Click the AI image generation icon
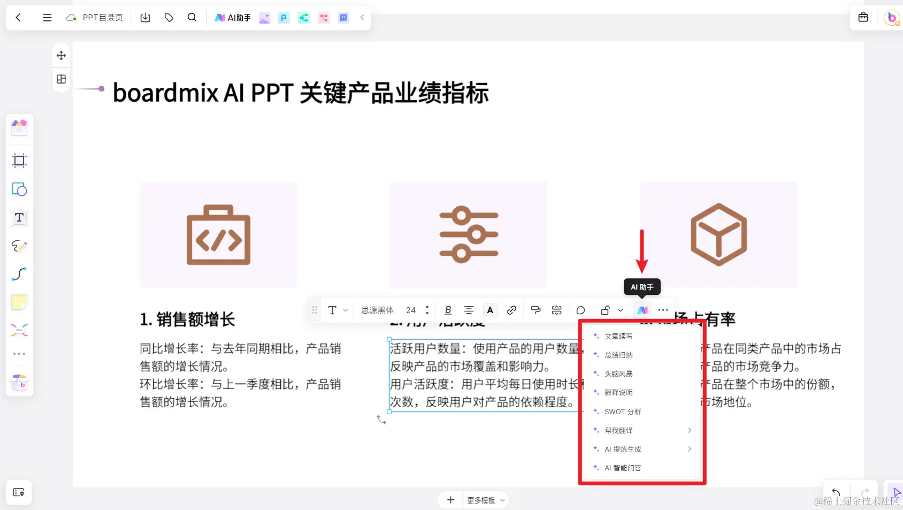Viewport: 903px width, 510px height. (265, 18)
